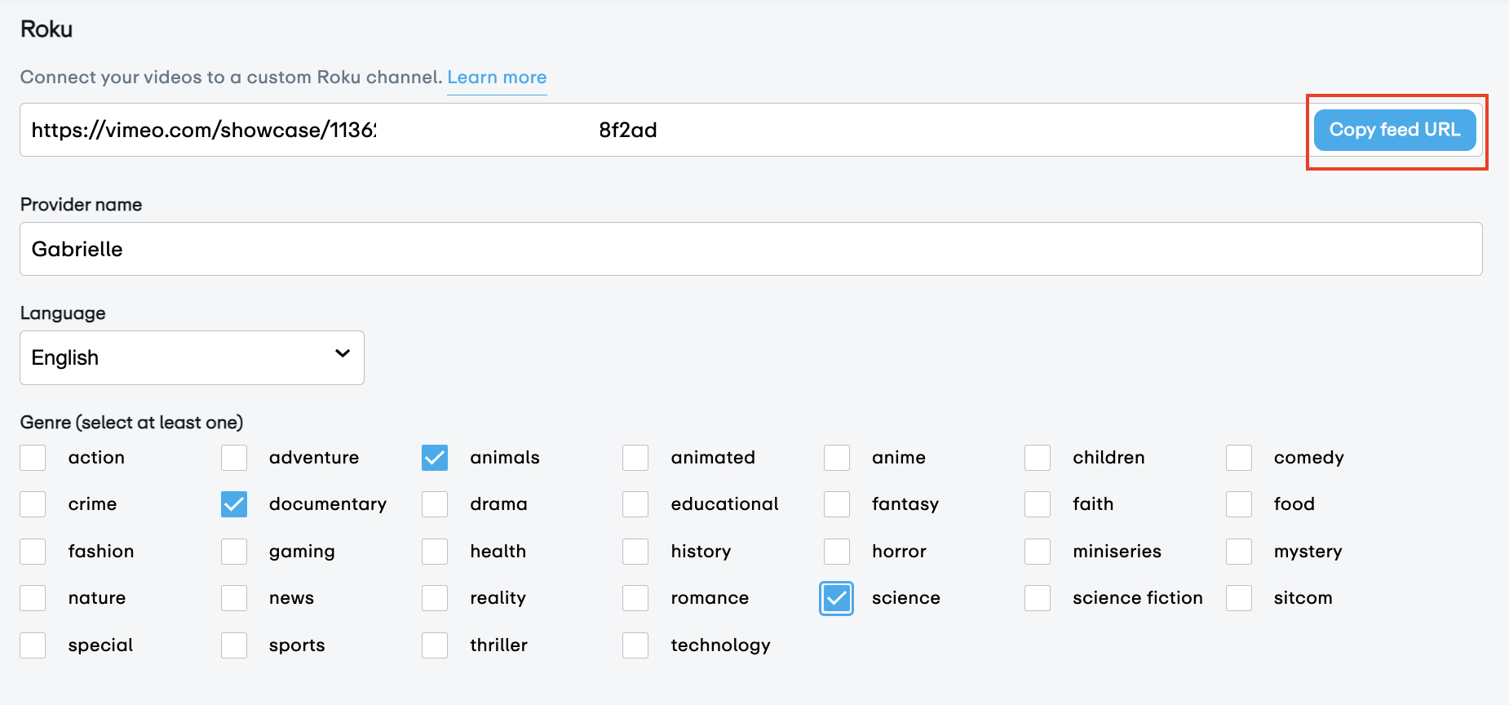This screenshot has width=1509, height=705.
Task: Check the comedy genre checkbox
Action: (x=1238, y=458)
